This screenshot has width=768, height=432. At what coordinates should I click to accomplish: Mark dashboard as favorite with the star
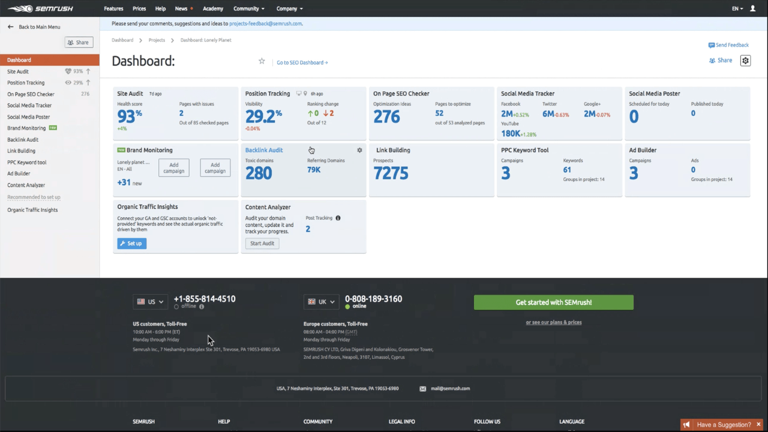tap(262, 61)
